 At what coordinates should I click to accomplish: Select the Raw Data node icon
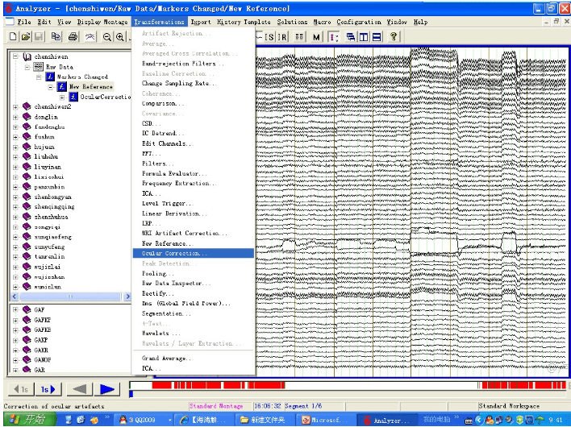(38, 67)
